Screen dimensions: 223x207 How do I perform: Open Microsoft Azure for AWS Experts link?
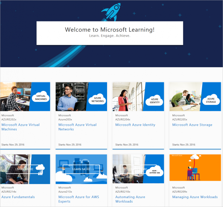click(79, 199)
